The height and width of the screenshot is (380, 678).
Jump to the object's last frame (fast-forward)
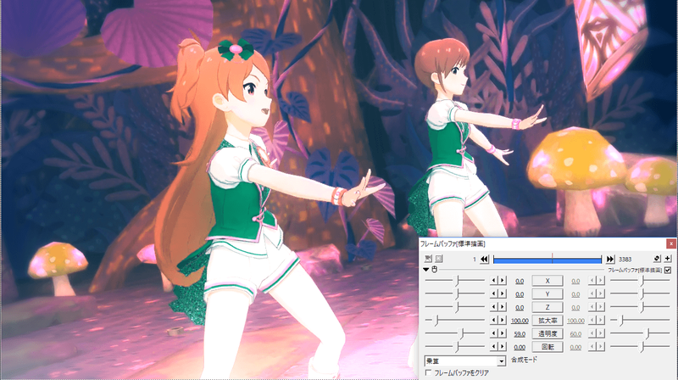[610, 259]
